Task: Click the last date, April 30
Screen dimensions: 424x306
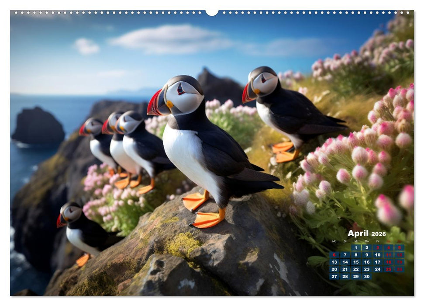Action: [x=367, y=276]
